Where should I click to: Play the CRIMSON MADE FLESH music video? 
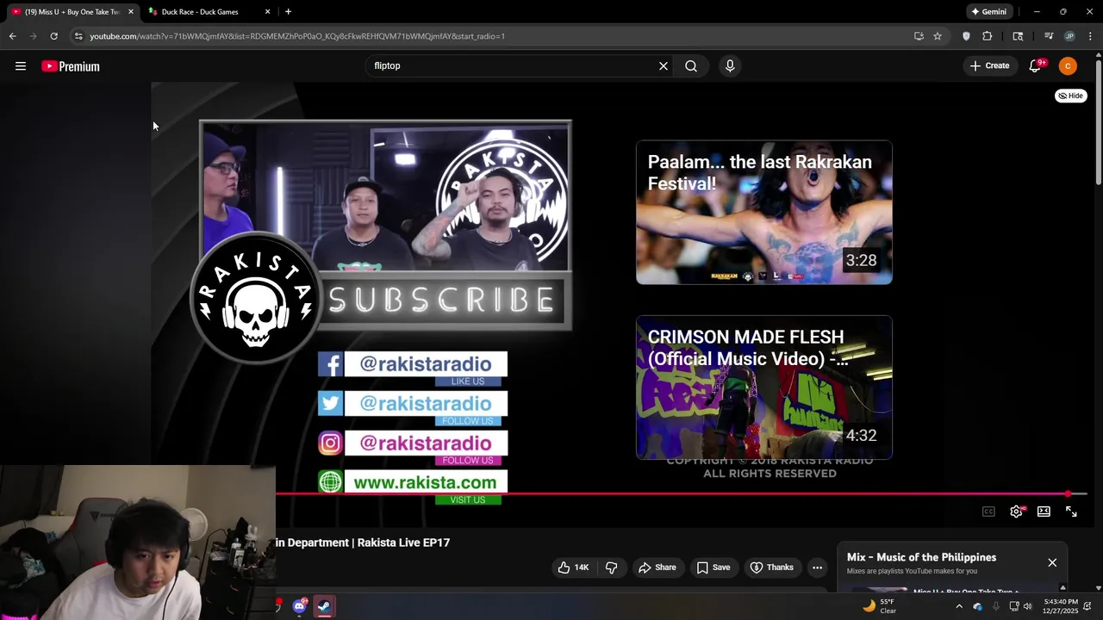point(763,387)
